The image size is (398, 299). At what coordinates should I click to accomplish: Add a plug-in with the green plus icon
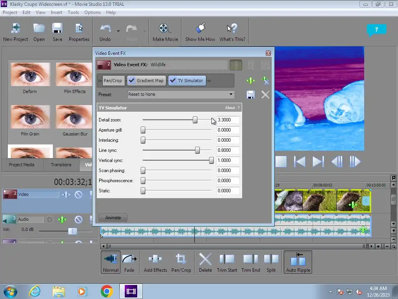tap(251, 81)
